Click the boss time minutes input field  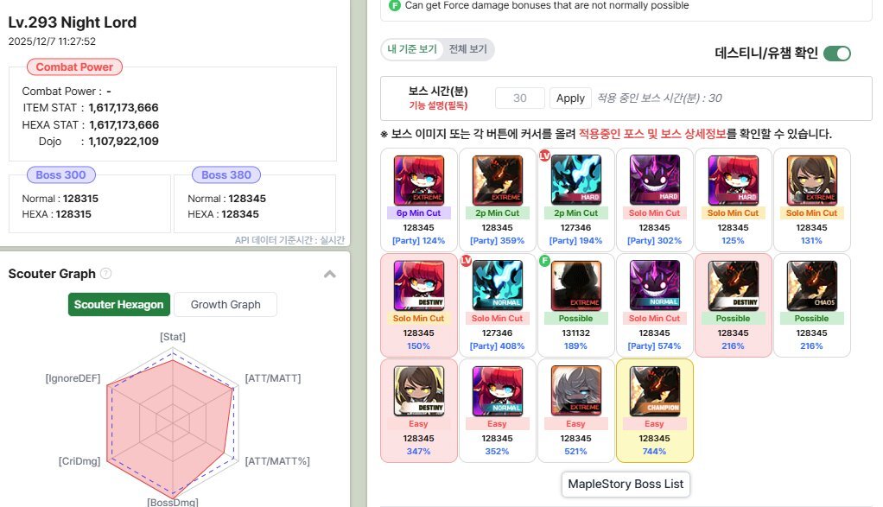520,98
